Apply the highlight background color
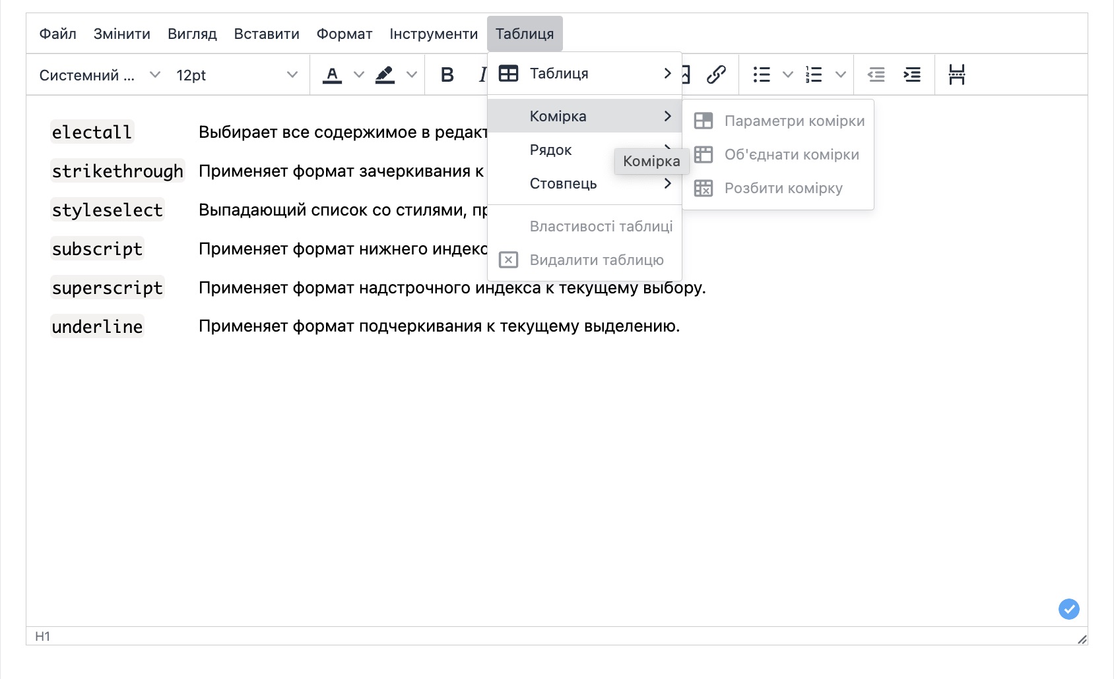Image resolution: width=1114 pixels, height=679 pixels. pos(385,75)
